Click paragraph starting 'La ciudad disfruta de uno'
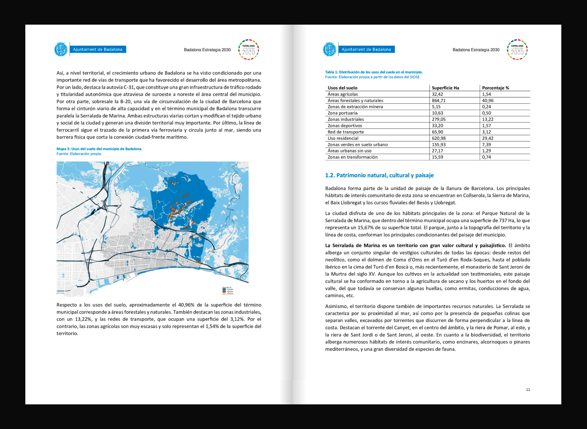Image resolution: width=587 pixels, height=429 pixels. coord(428,224)
